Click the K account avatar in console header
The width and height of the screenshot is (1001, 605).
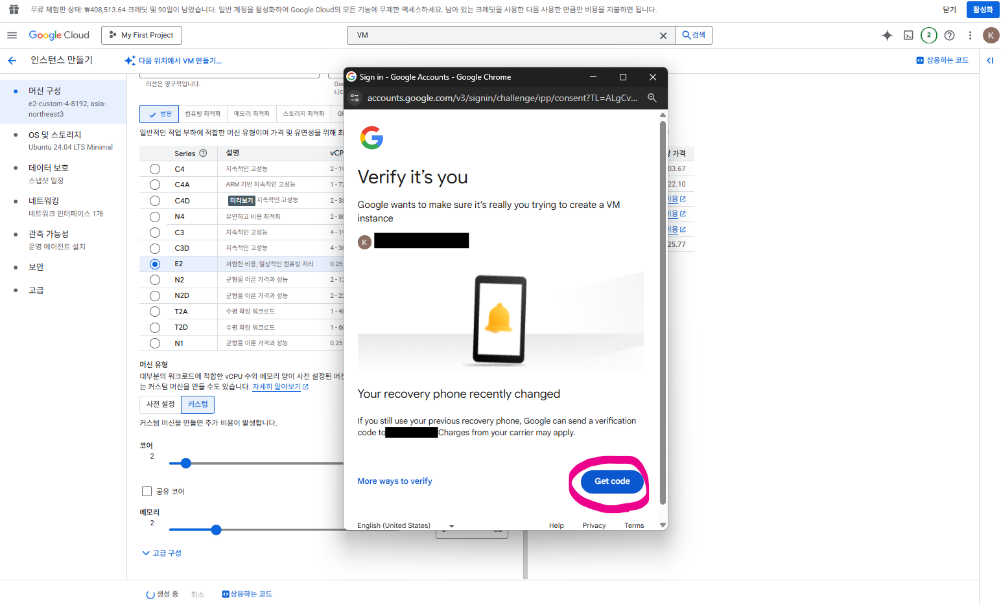click(x=991, y=35)
